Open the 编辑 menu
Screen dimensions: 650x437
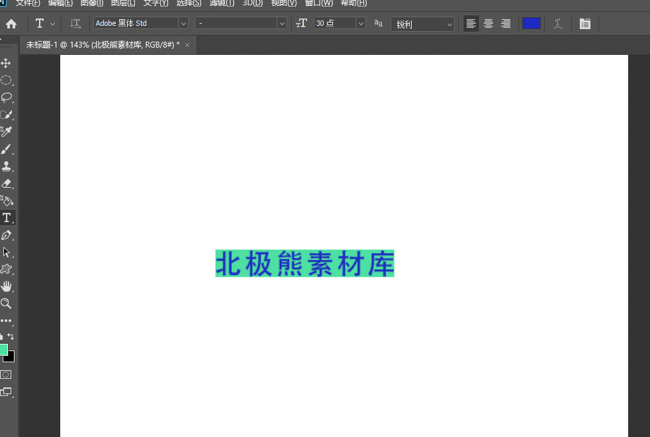[60, 3]
